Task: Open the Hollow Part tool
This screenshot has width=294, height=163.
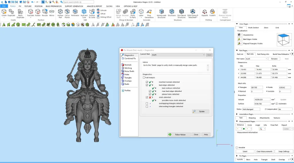Action: (x=60, y=14)
